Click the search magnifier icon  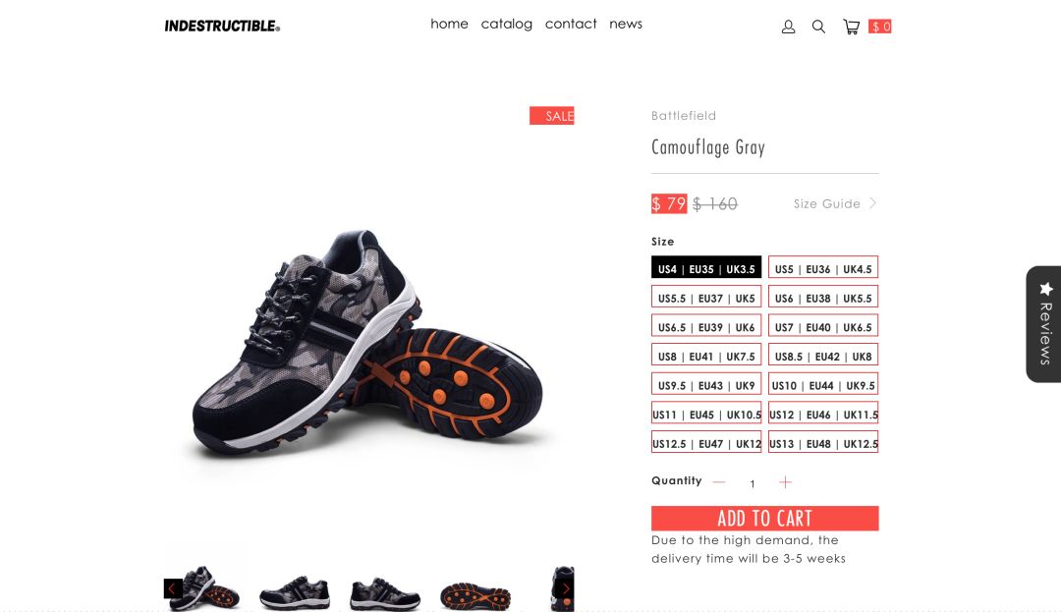pos(818,28)
